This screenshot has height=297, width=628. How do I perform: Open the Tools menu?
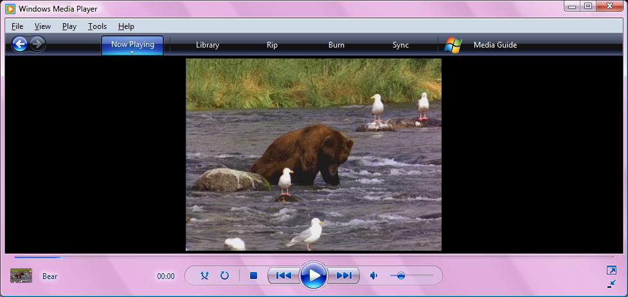tap(97, 26)
